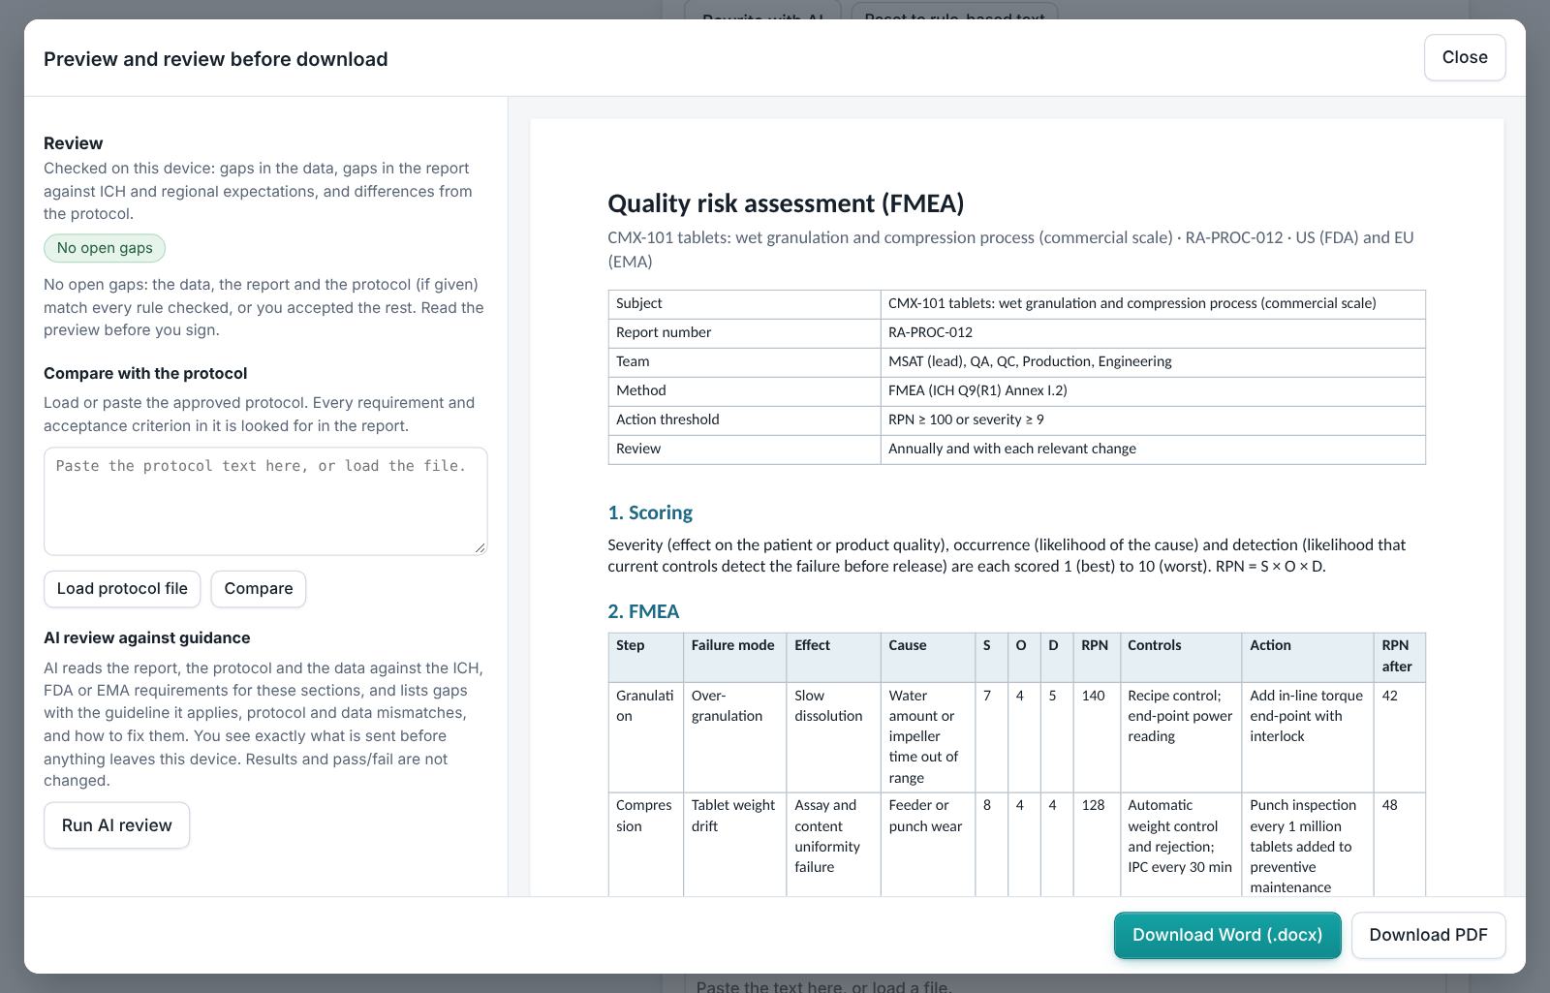Click the 'AI review against guidance' heading
Viewport: 1550px width, 993px height.
[147, 638]
